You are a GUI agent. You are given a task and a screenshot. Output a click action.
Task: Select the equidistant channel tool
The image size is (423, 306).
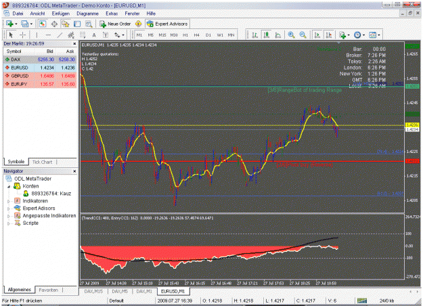point(71,35)
